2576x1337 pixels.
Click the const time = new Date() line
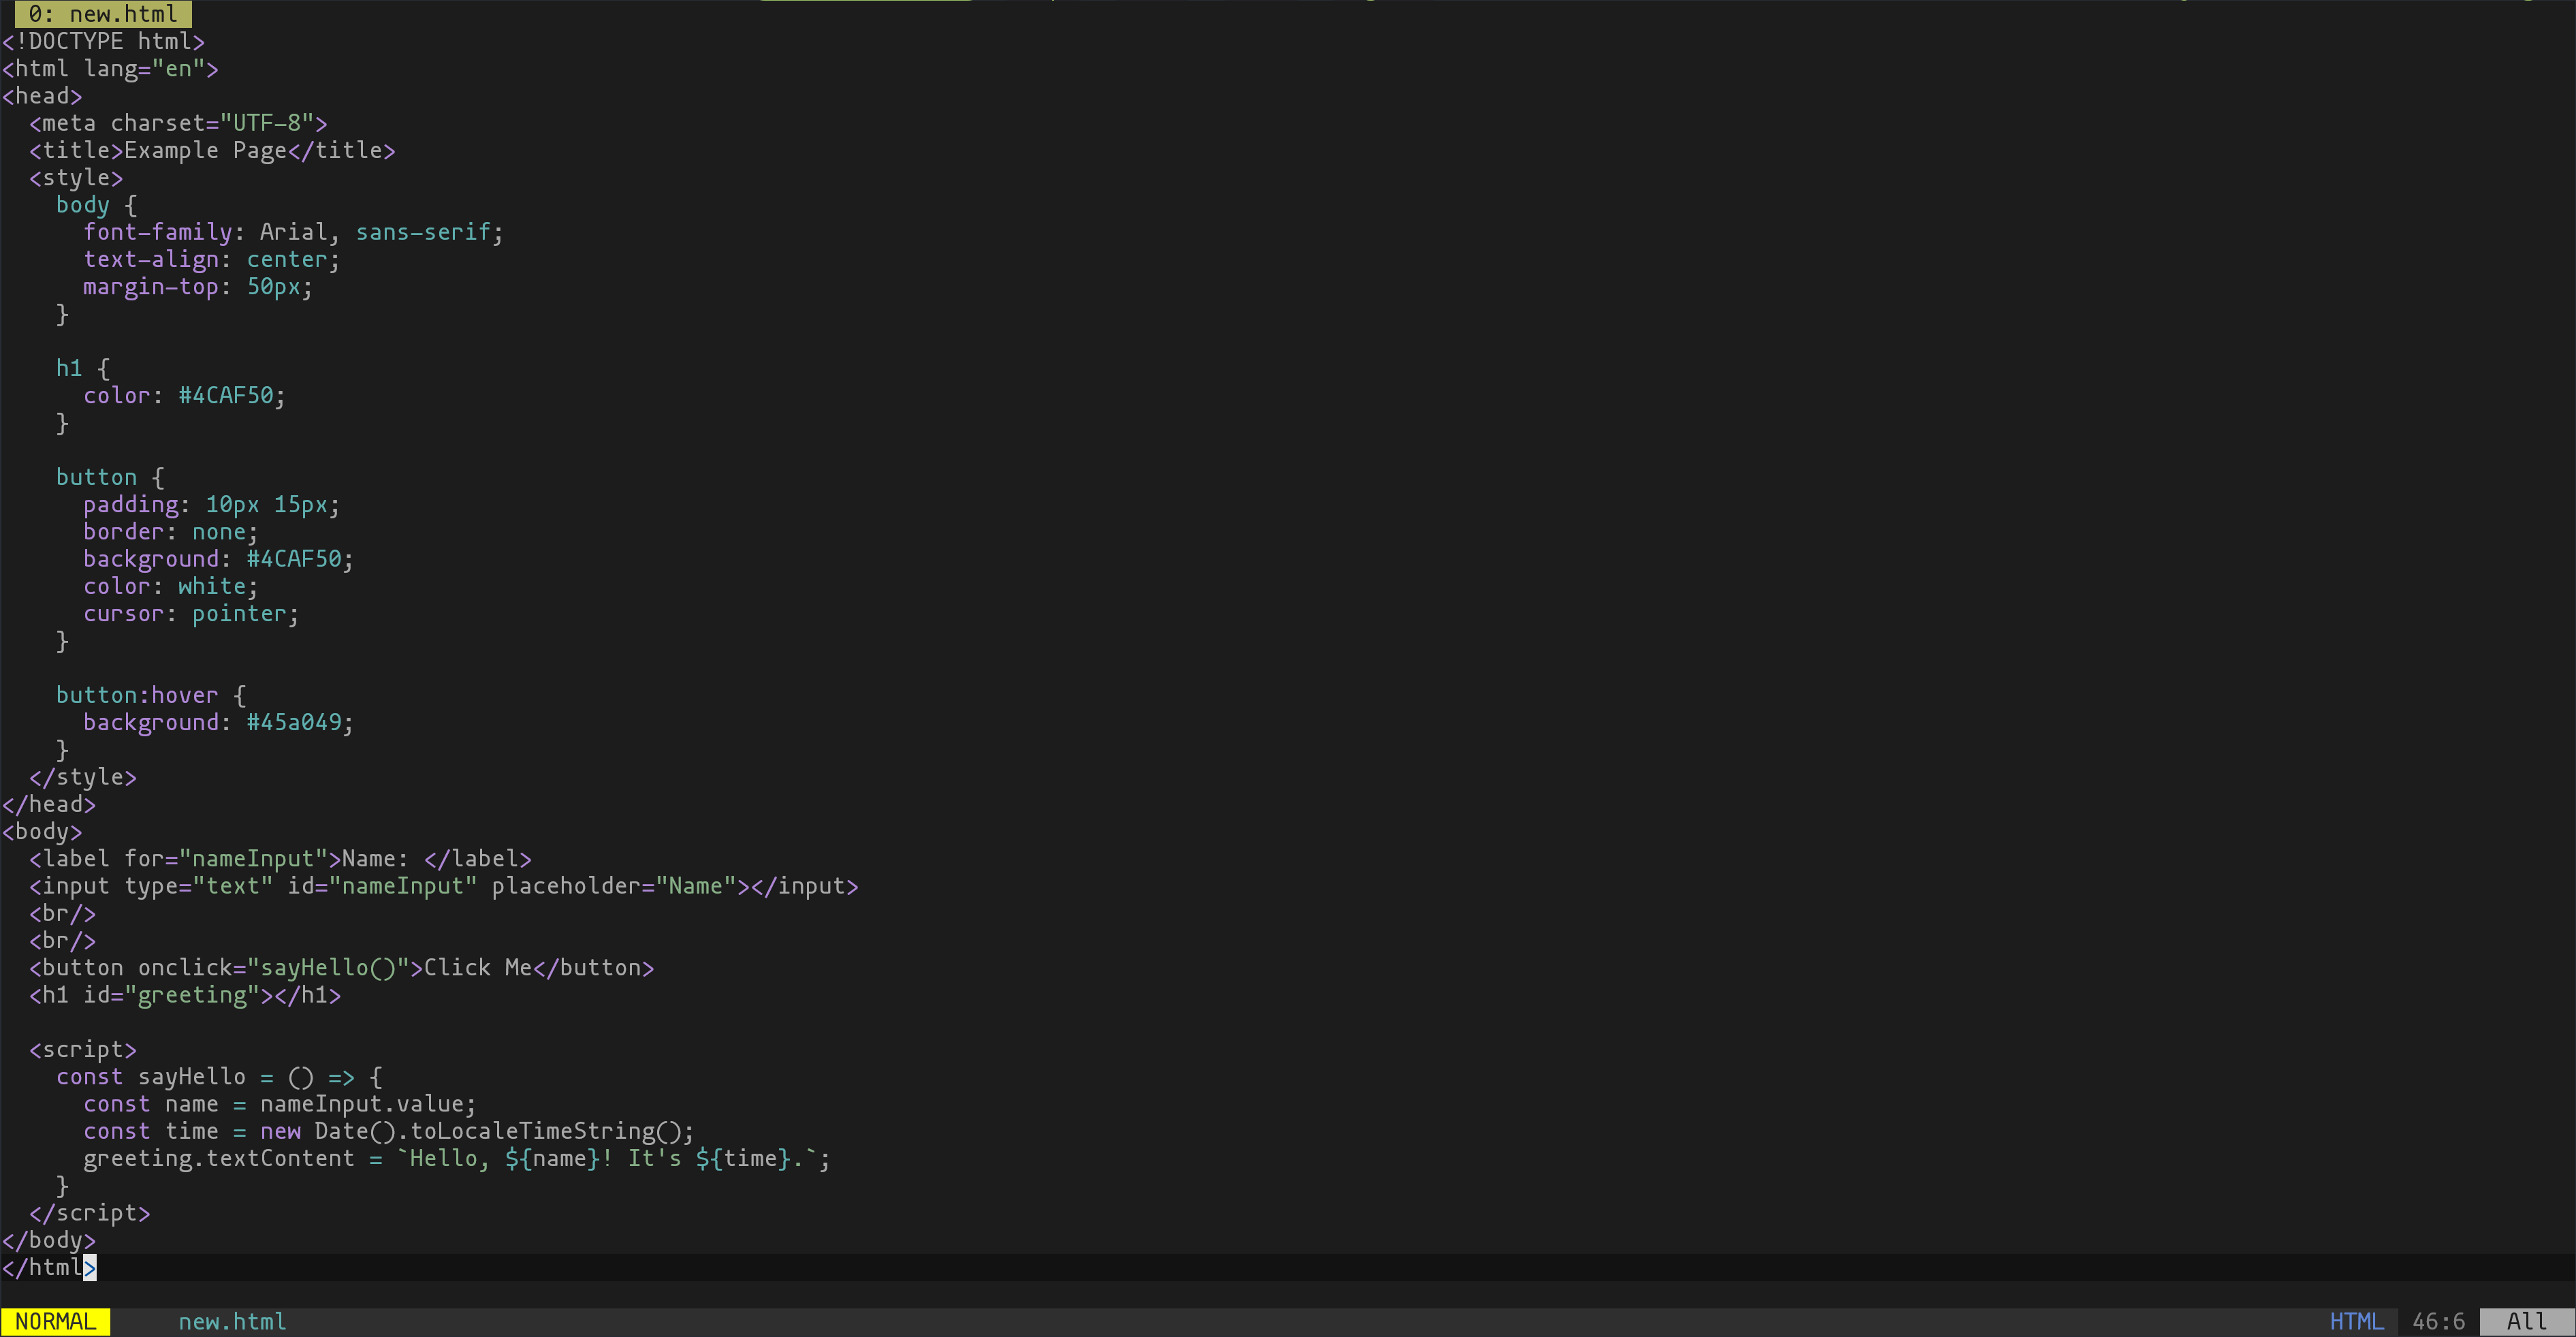[389, 1131]
